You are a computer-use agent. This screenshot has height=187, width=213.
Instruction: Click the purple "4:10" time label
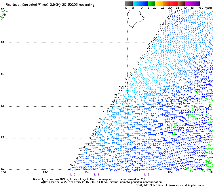(x=73, y=175)
